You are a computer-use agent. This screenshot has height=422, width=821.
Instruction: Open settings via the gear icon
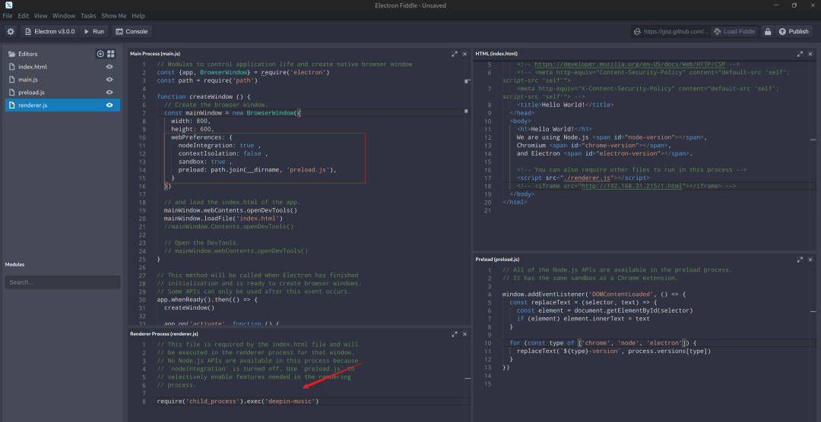[x=11, y=31]
